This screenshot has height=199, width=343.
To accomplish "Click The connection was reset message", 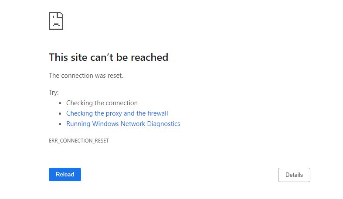I will [86, 76].
